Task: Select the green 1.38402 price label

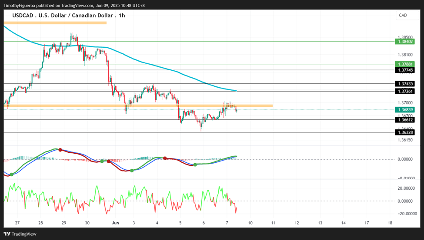Action: 404,42
